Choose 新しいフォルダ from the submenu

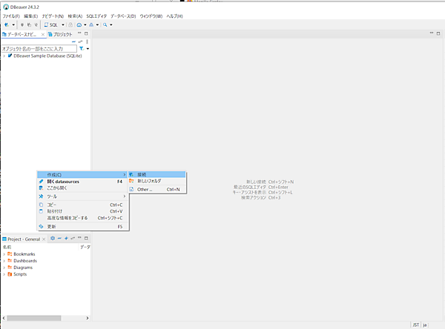coord(148,182)
